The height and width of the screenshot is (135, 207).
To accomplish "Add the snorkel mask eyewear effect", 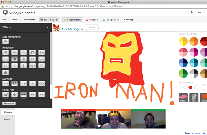I will click(x=32, y=83).
